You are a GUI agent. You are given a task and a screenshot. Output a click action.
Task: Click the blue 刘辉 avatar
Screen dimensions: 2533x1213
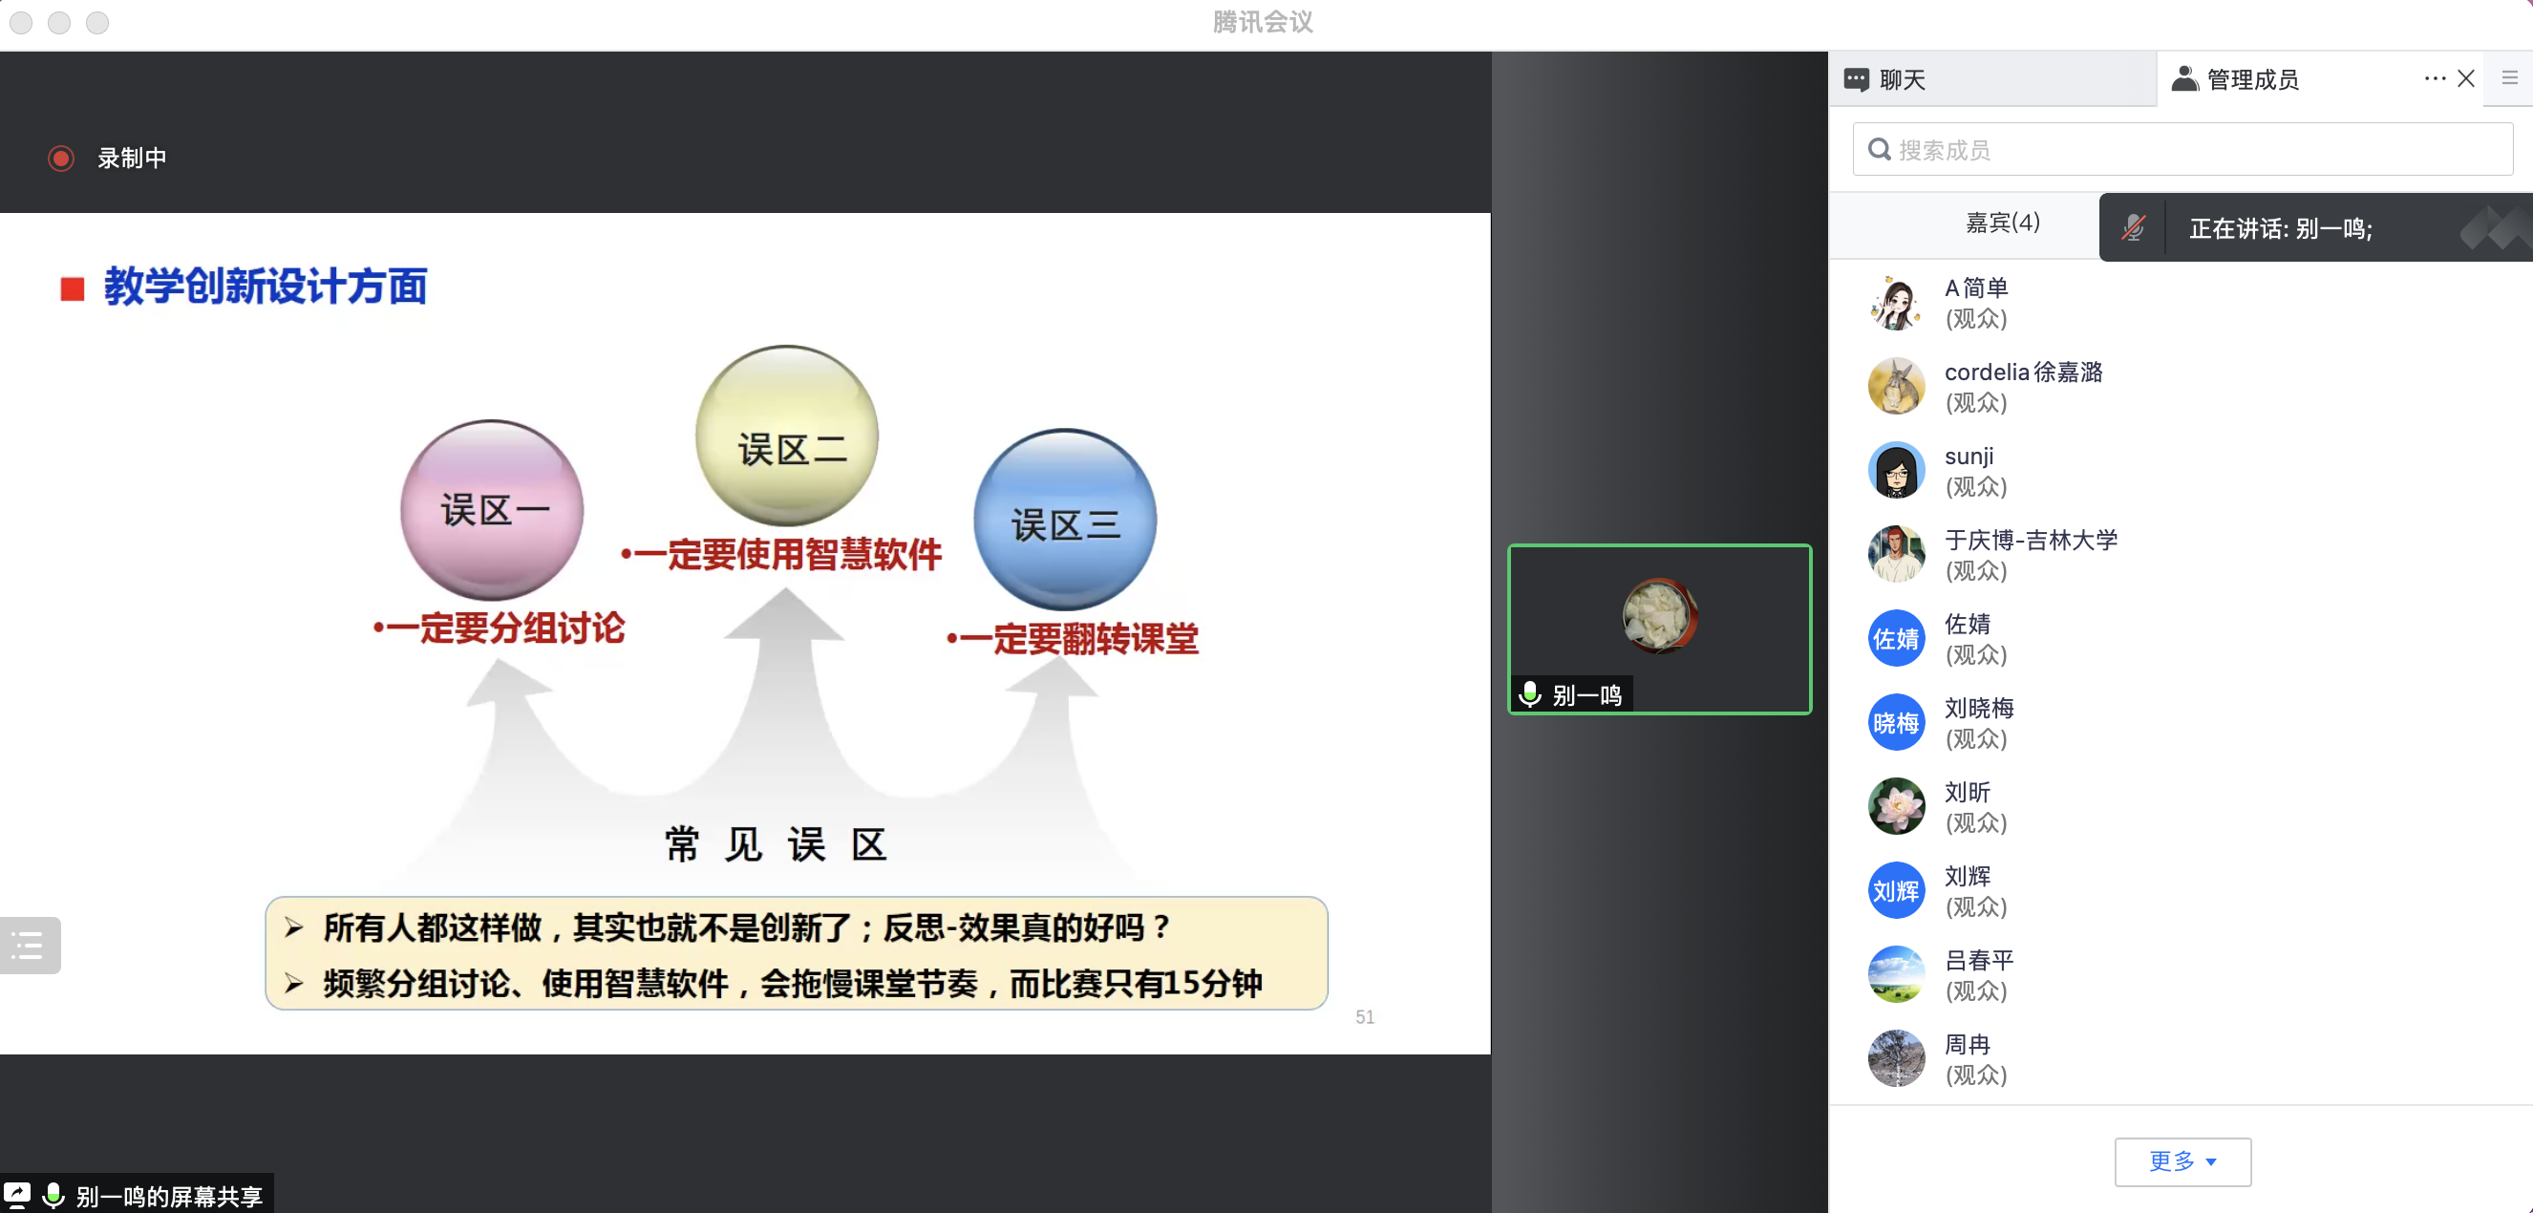pyautogui.click(x=1896, y=890)
